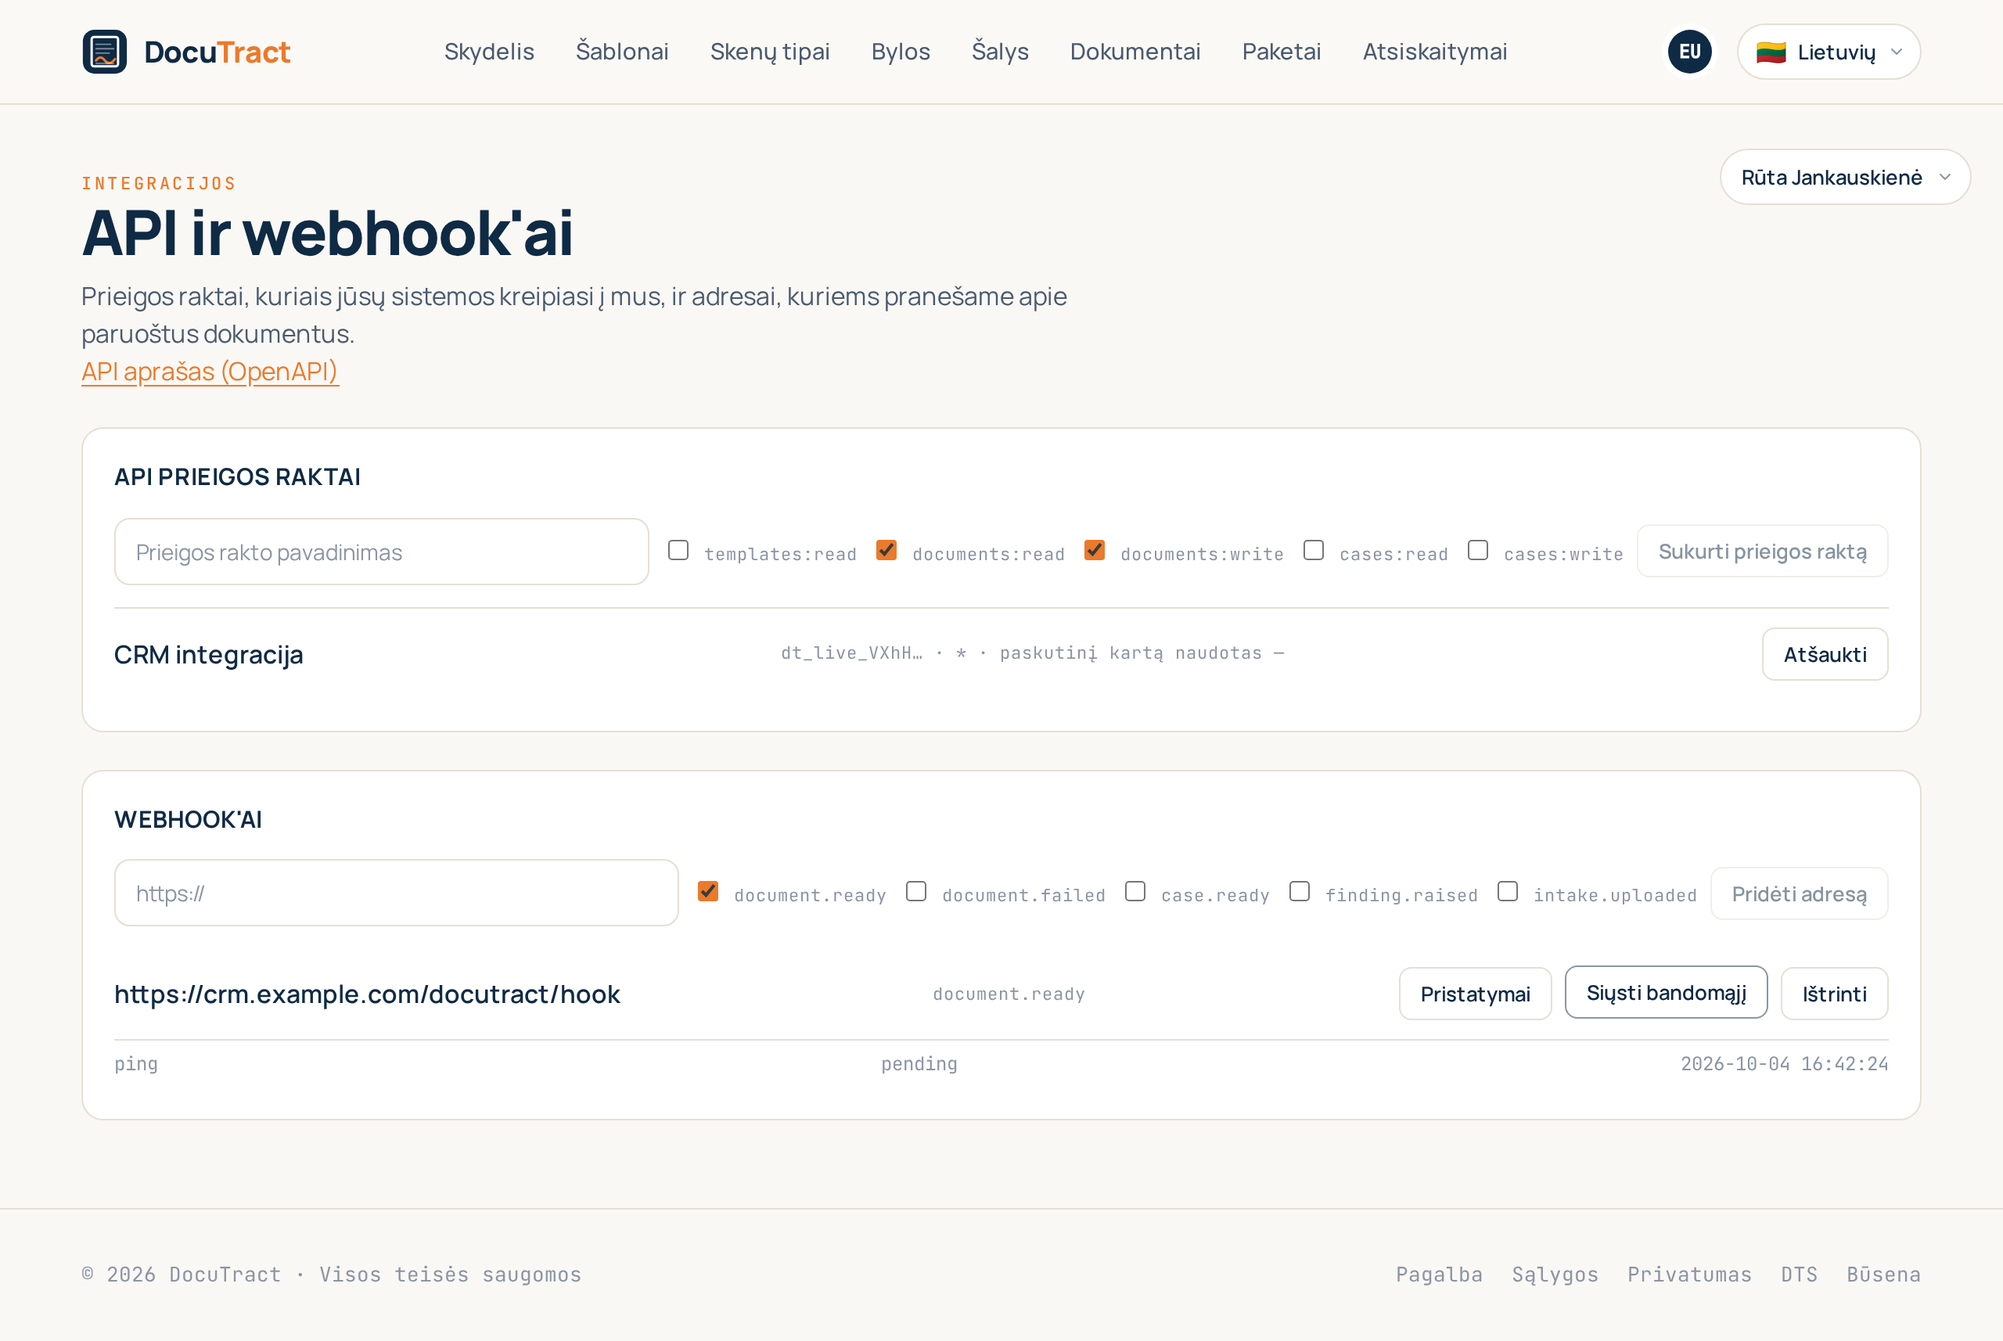Screen dimensions: 2003x1341
Task: Tick the case.ready event checkbox
Action: point(1135,891)
